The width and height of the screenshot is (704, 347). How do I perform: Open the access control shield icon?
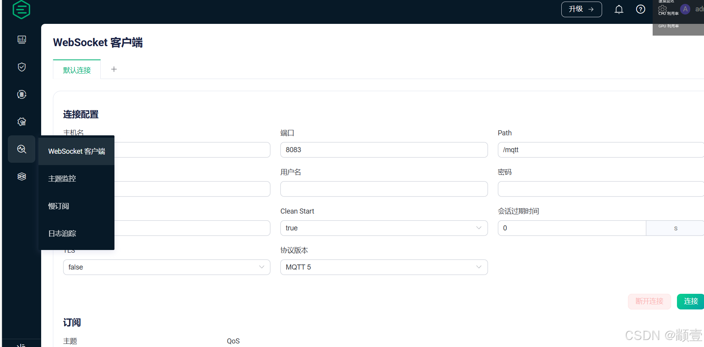[x=22, y=67]
